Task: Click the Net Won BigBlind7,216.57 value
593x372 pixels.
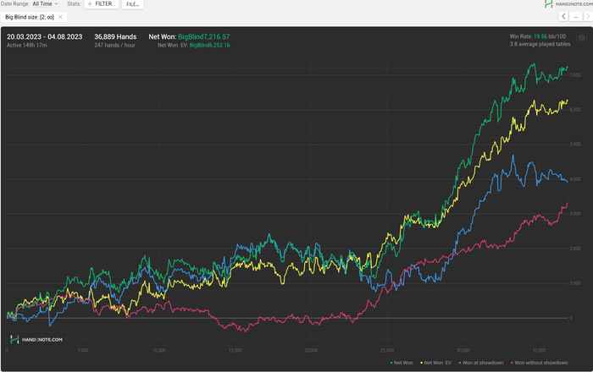Action: pos(204,36)
